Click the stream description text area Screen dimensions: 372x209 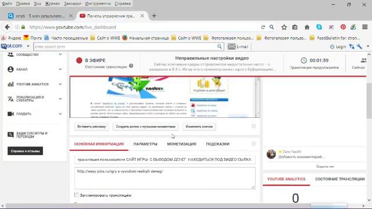point(165,178)
